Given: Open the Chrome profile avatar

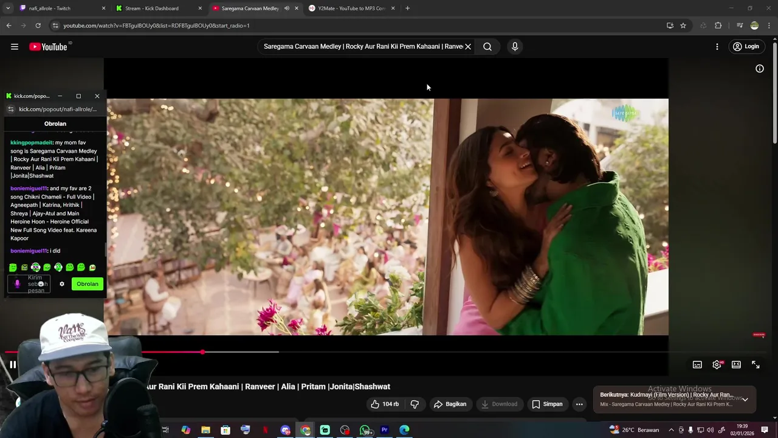Looking at the screenshot, I should click(754, 26).
